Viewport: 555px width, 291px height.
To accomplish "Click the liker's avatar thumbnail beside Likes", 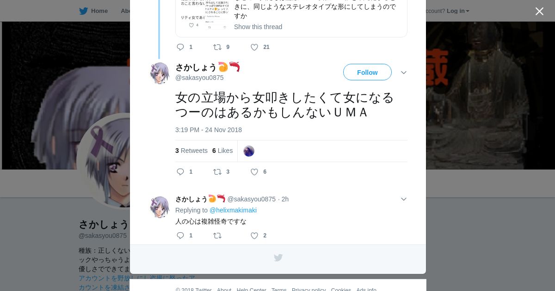I will (249, 151).
